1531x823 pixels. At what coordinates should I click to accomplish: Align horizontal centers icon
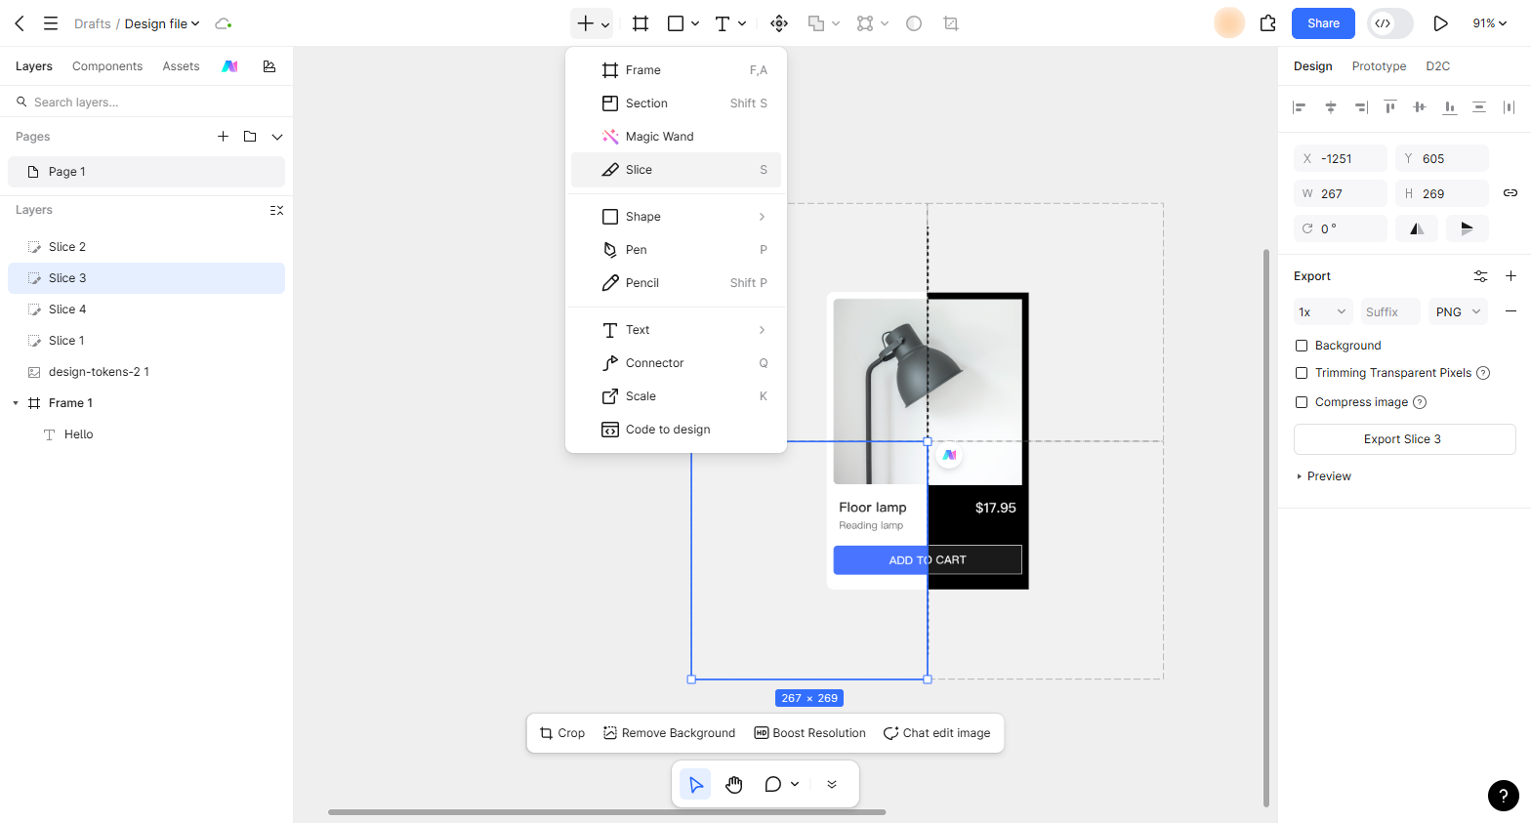coord(1330,107)
